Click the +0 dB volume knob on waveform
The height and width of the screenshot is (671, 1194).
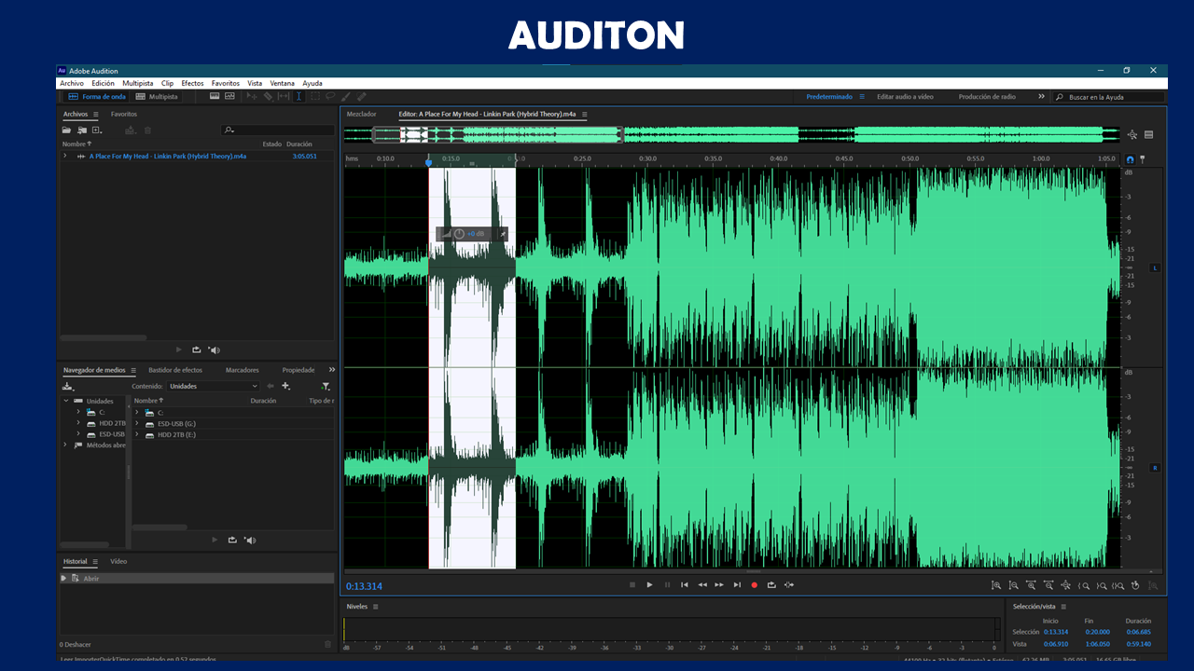click(x=459, y=233)
